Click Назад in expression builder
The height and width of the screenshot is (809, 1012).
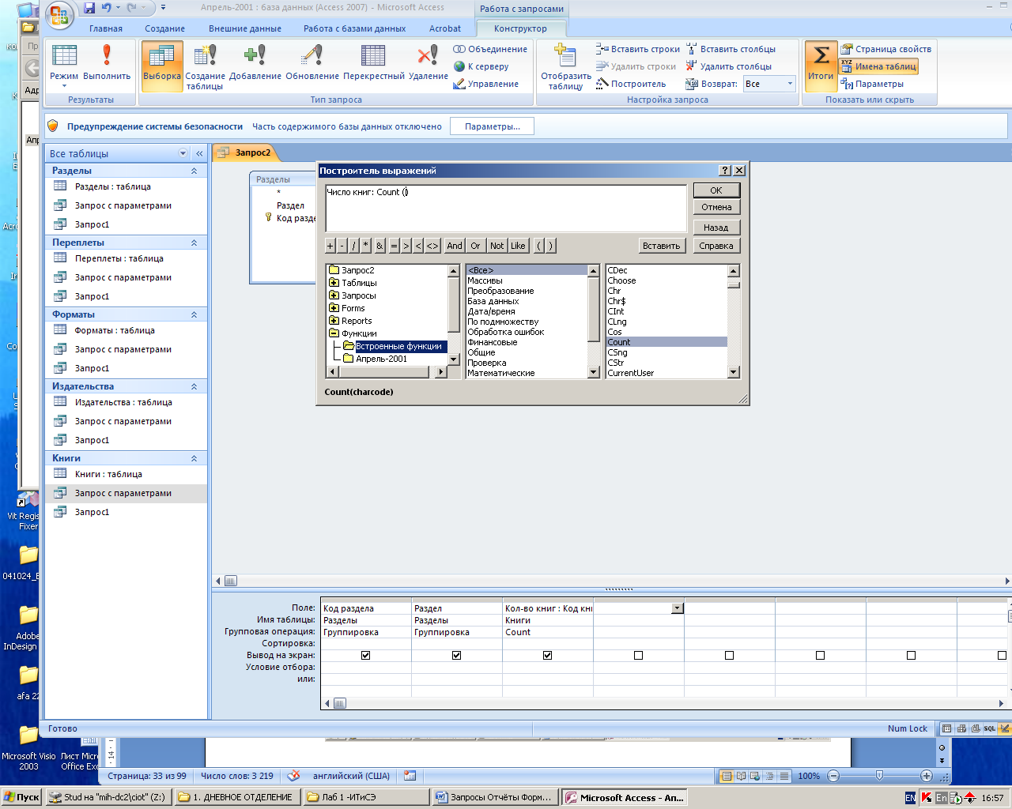716,228
